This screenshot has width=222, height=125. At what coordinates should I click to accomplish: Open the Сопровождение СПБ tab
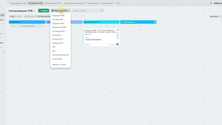coord(18,3)
